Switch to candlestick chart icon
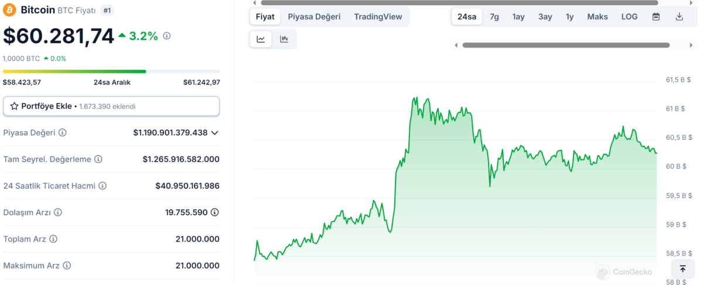Screen dimensions: 703x285 [x=284, y=39]
